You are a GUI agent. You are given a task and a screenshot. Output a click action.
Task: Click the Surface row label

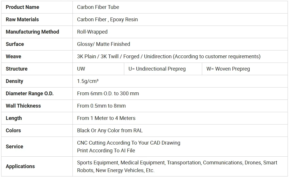(x=15, y=44)
